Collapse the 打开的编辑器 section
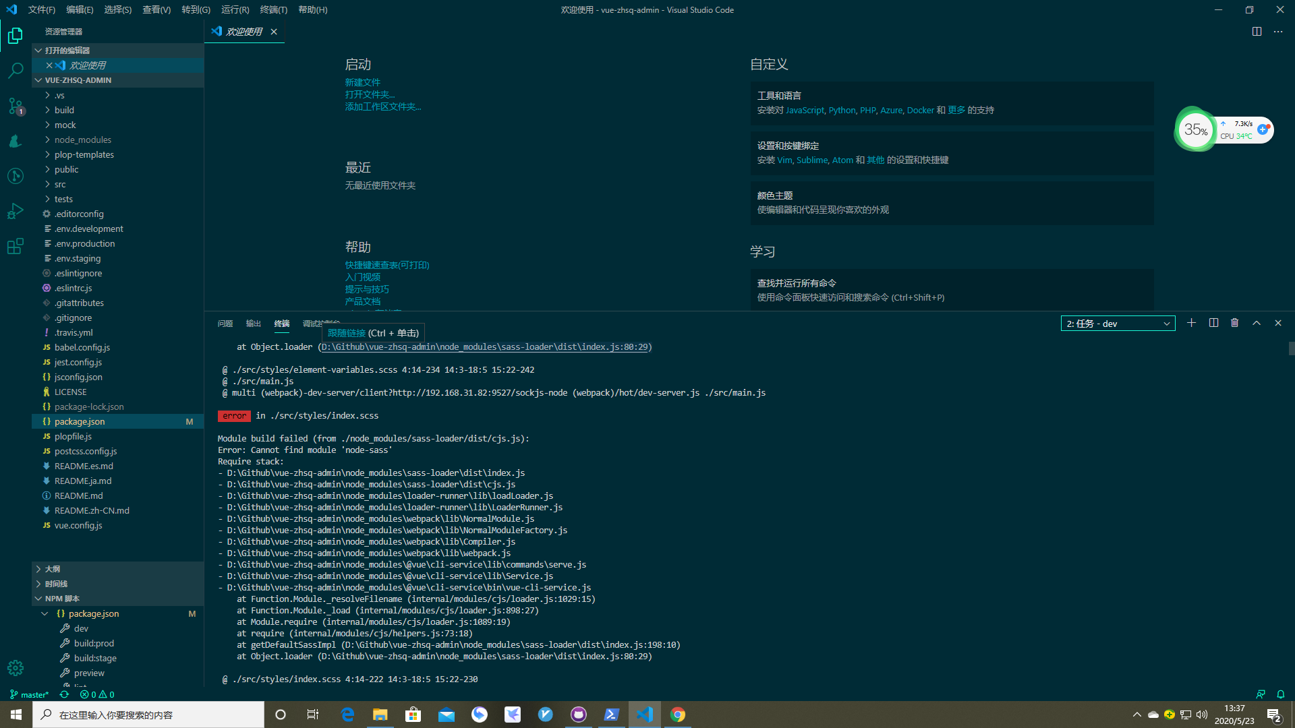The height and width of the screenshot is (728, 1295). point(118,51)
